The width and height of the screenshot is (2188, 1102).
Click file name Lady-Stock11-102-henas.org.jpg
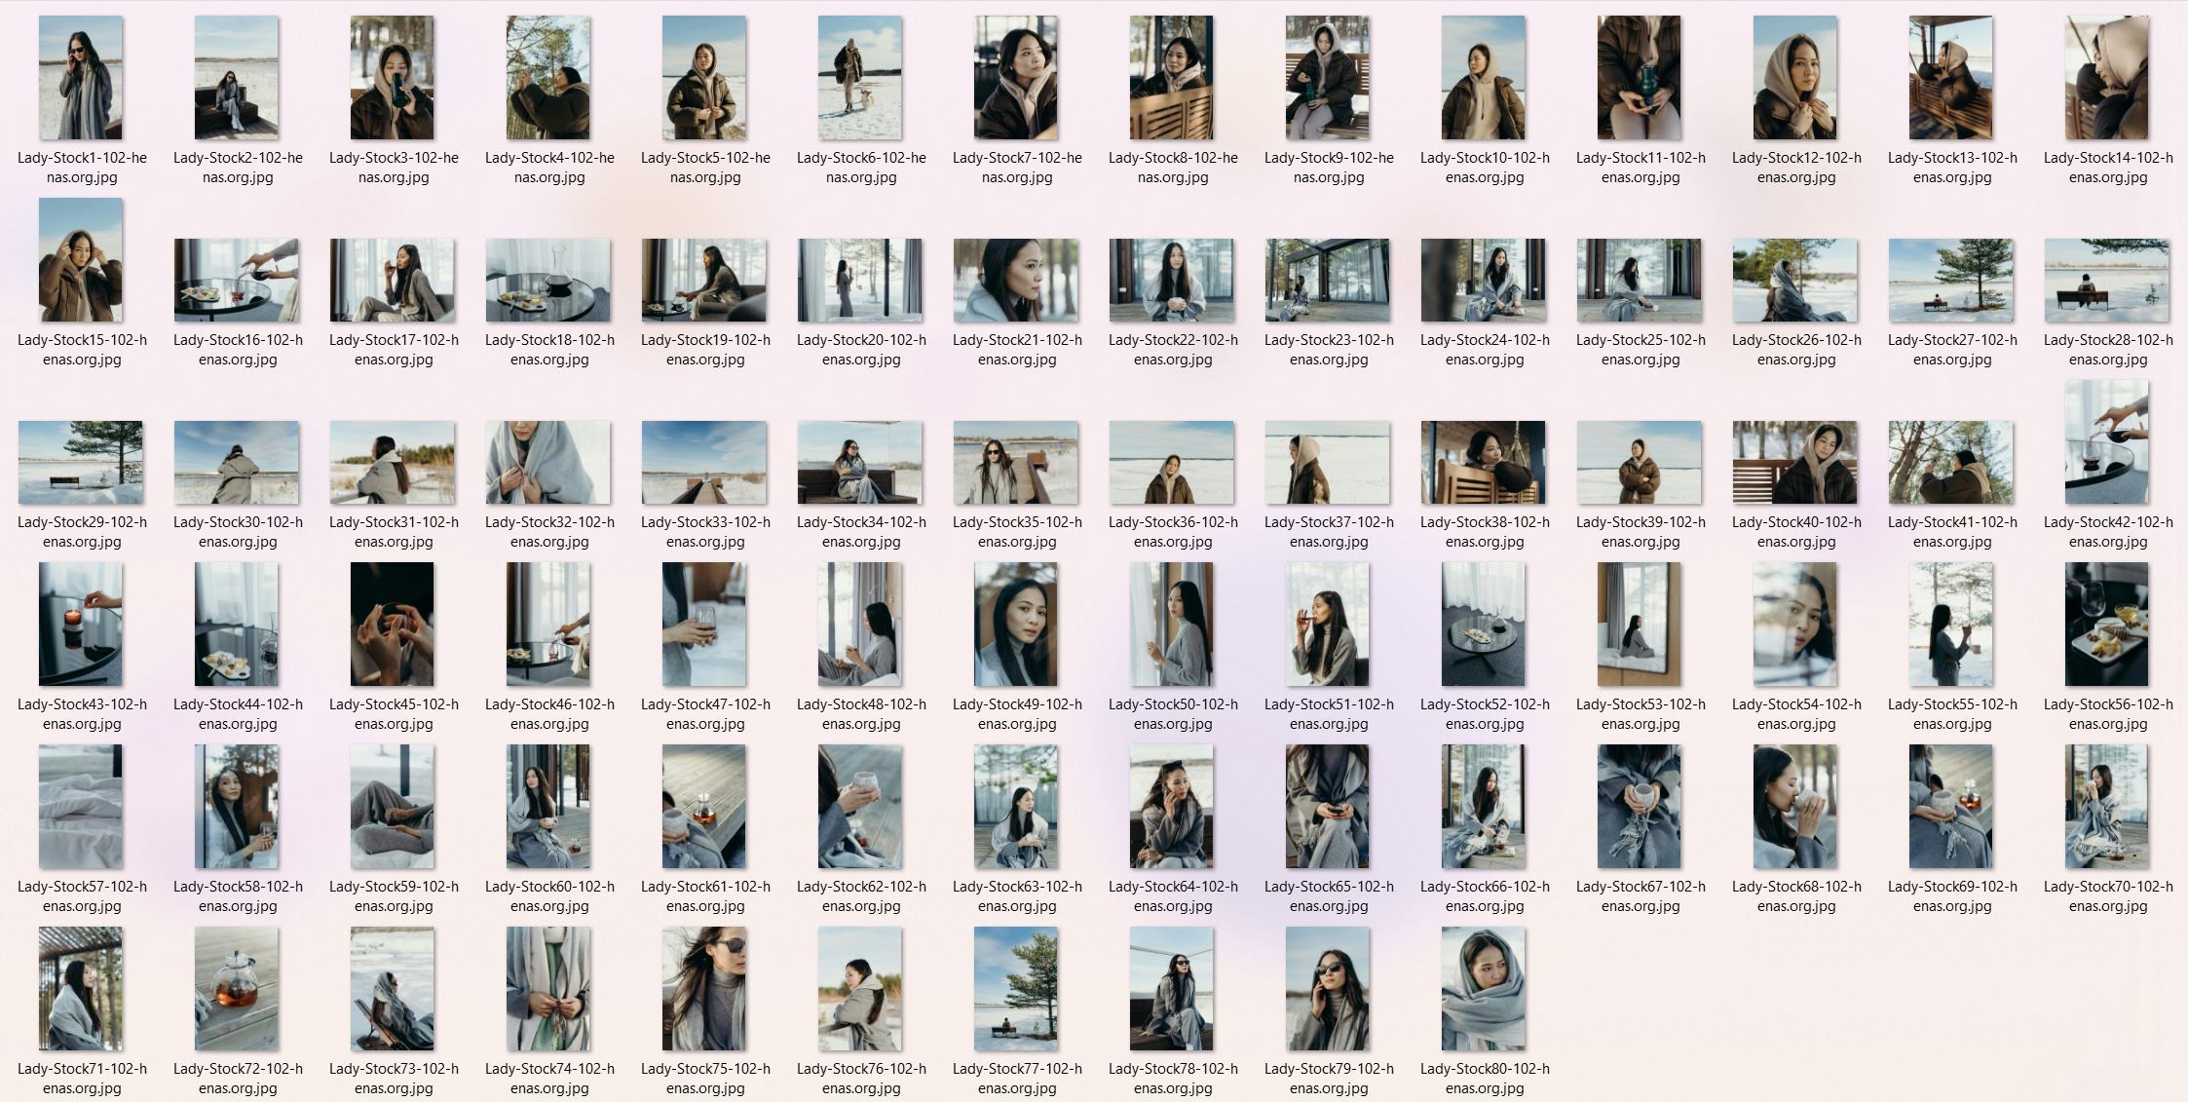pyautogui.click(x=1641, y=168)
